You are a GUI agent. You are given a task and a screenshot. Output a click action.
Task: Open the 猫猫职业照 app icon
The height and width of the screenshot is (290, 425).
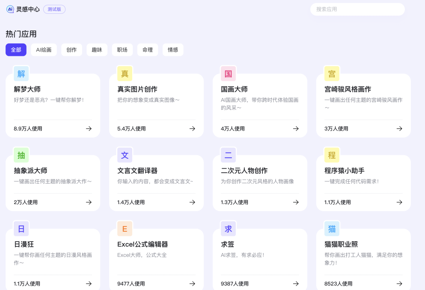click(332, 229)
